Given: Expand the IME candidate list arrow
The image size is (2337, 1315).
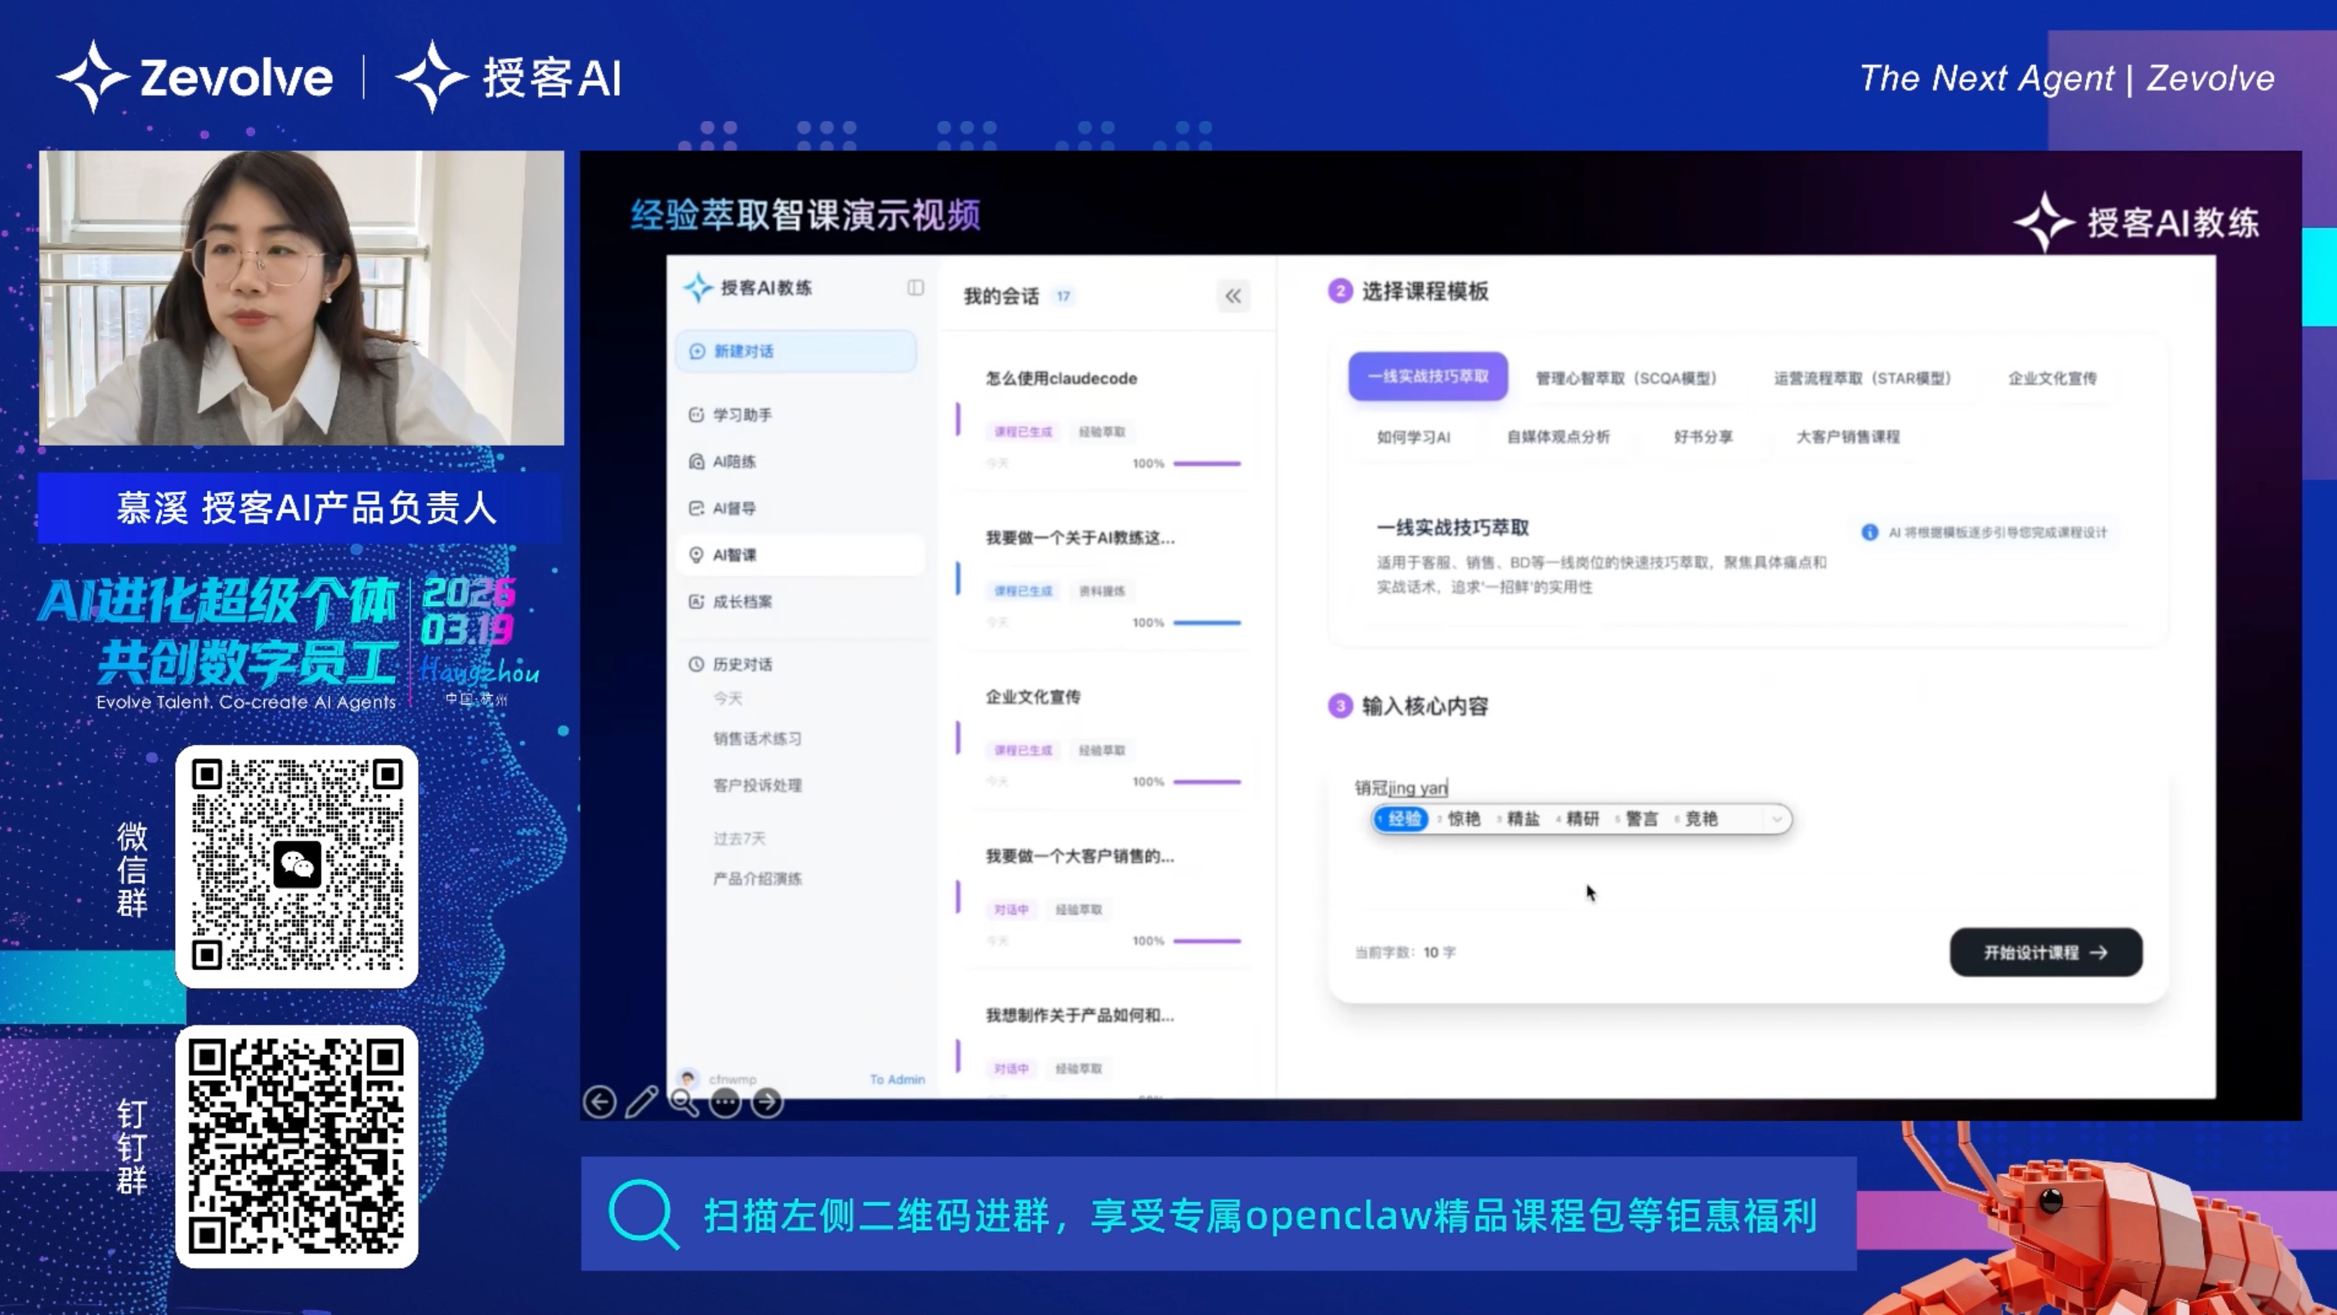Looking at the screenshot, I should click(x=1776, y=819).
